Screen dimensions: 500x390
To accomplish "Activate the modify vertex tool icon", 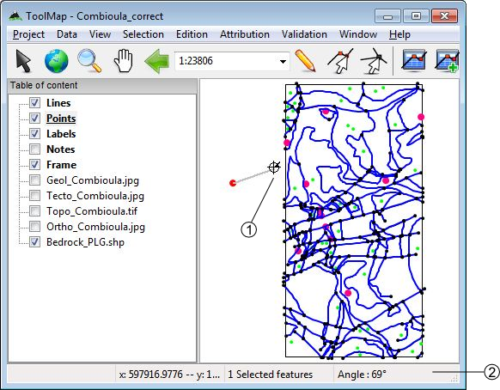I will click(x=340, y=61).
